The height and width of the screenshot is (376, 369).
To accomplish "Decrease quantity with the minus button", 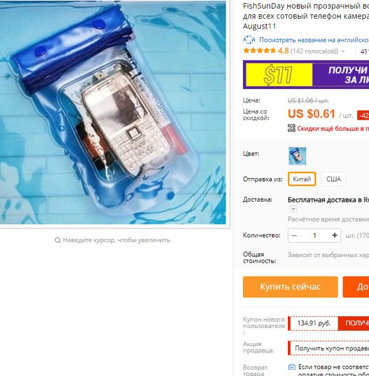I will click(x=294, y=235).
